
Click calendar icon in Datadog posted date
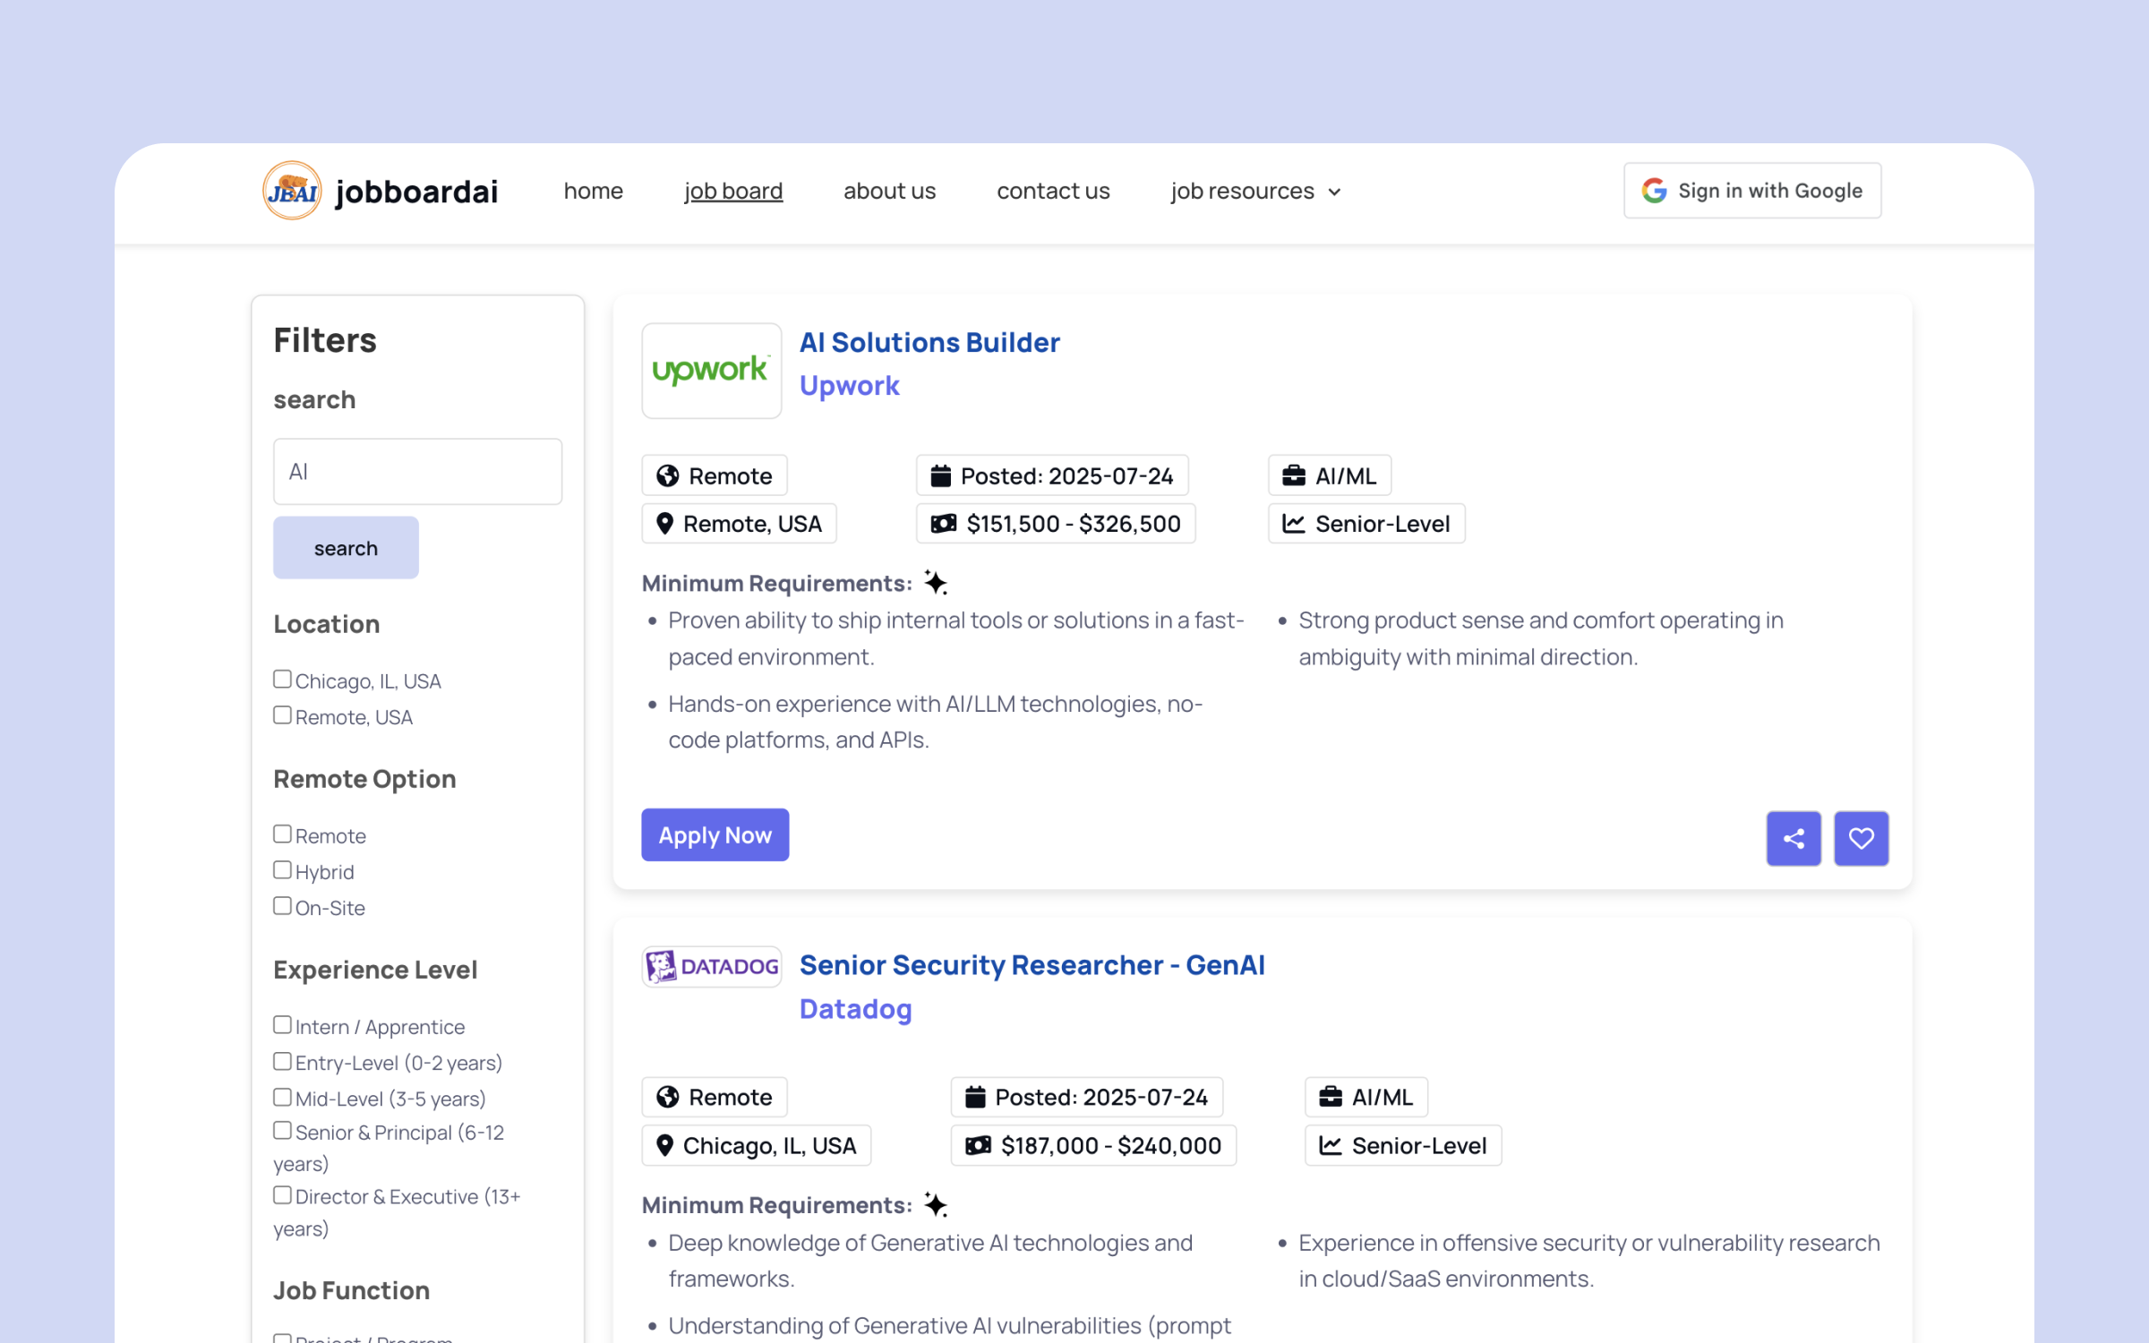pos(975,1097)
